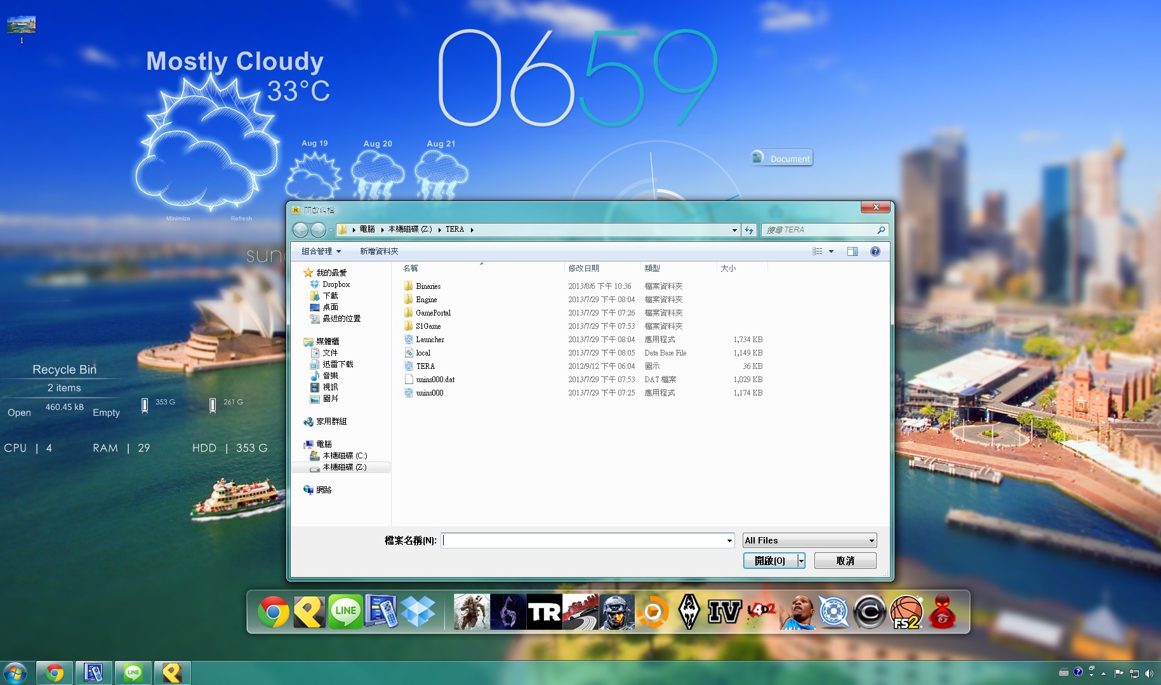Viewport: 1161px width, 685px height.
Task: Select 本機磁碟 (C:) in navigation tree
Action: [345, 456]
